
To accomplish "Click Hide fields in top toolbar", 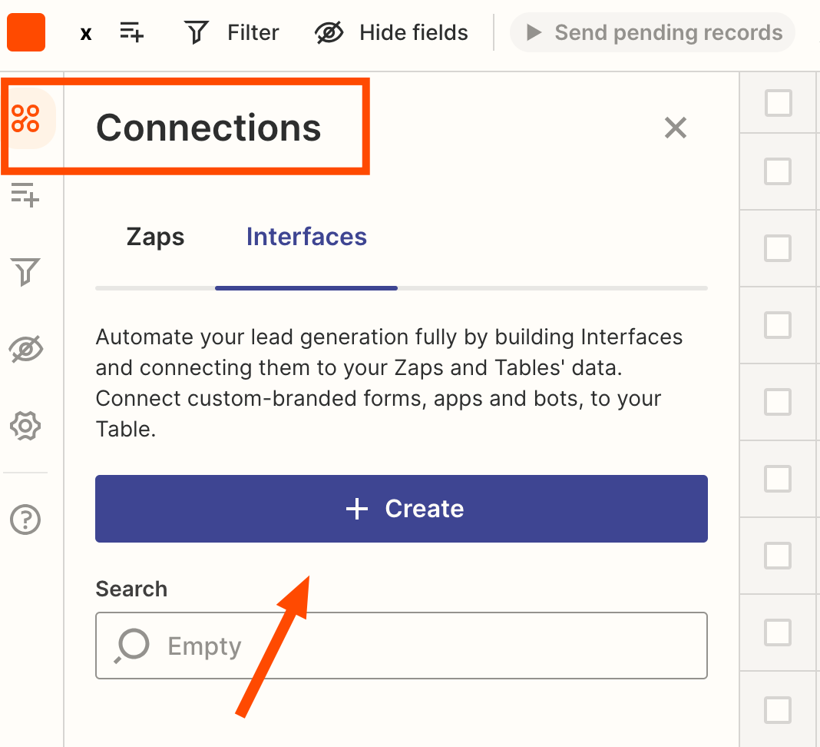I will click(391, 32).
